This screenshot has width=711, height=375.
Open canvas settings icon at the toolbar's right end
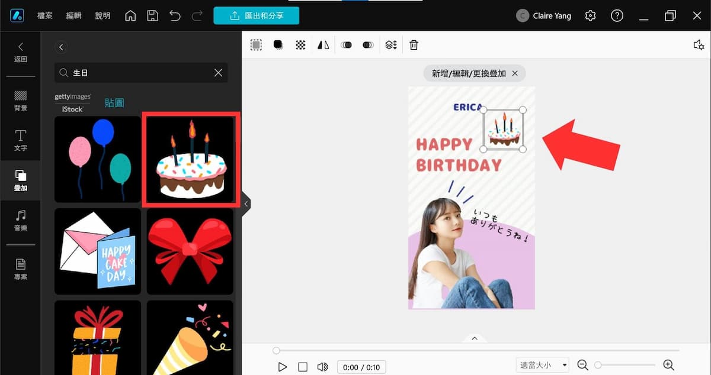[x=699, y=46]
